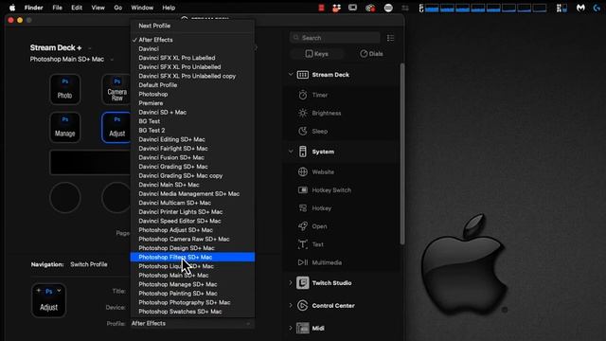Expand the Midi category

(291, 328)
